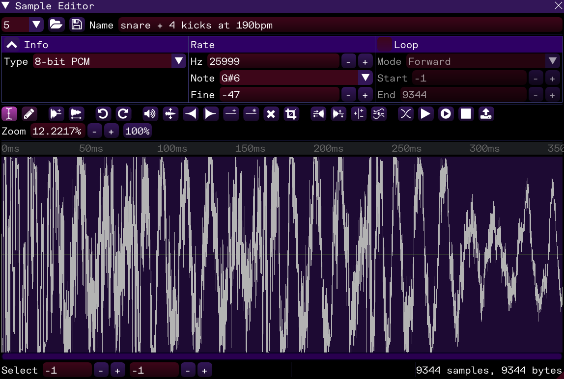564x379 pixels.
Task: Activate the Select edit mode cursor tool
Action: tap(9, 114)
